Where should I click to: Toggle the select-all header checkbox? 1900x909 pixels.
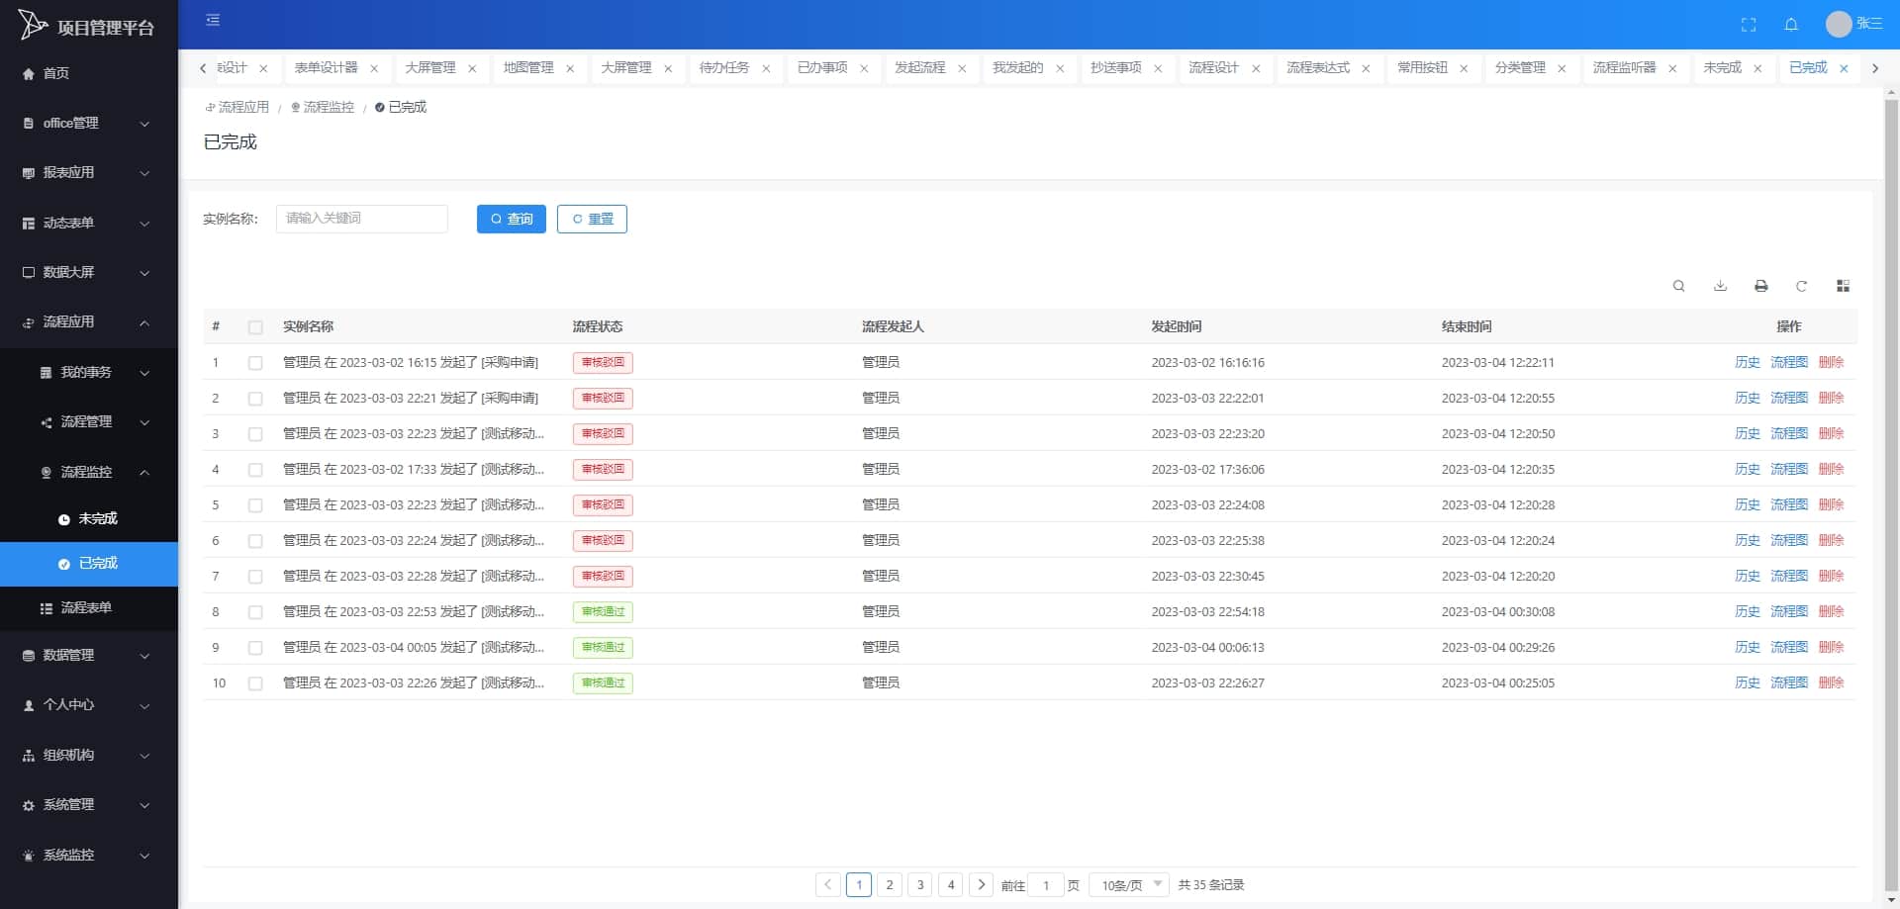pyautogui.click(x=255, y=327)
